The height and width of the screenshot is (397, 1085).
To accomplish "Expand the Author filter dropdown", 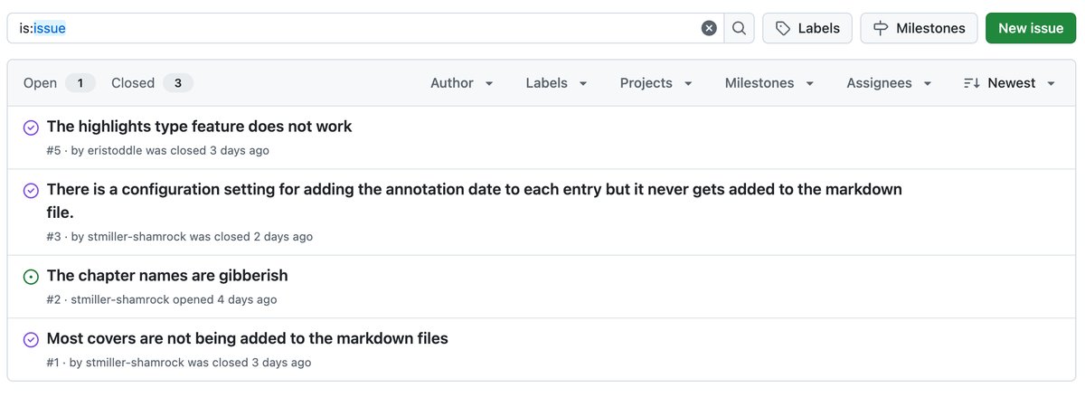I will 461,83.
